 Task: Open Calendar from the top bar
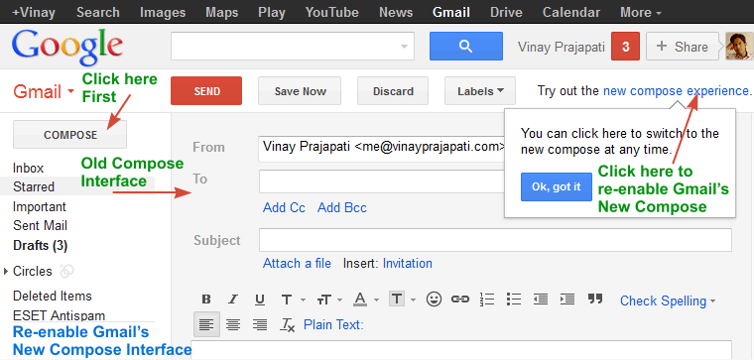coord(571,12)
